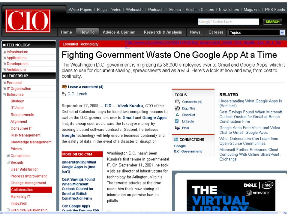The width and height of the screenshot is (288, 216).
Task: Expand the Security sub-node
Action: [x=8, y=162]
